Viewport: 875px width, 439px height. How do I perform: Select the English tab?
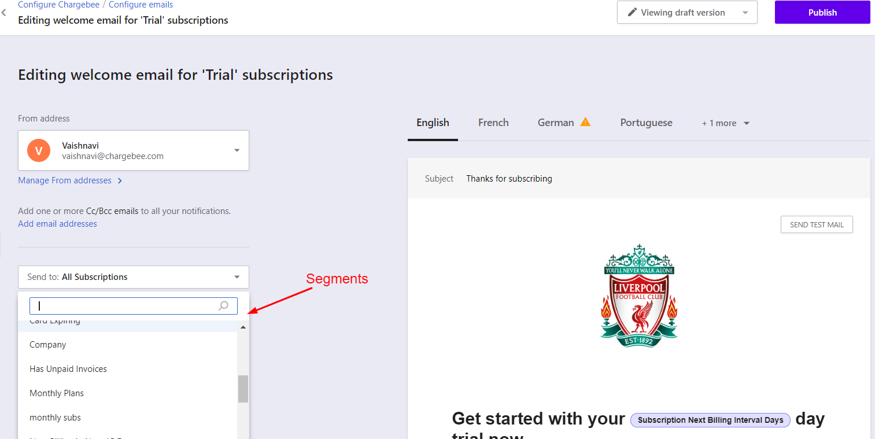tap(433, 123)
